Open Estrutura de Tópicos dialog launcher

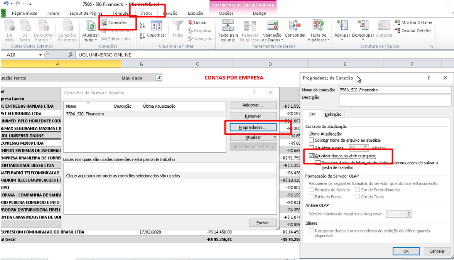tap(431, 46)
